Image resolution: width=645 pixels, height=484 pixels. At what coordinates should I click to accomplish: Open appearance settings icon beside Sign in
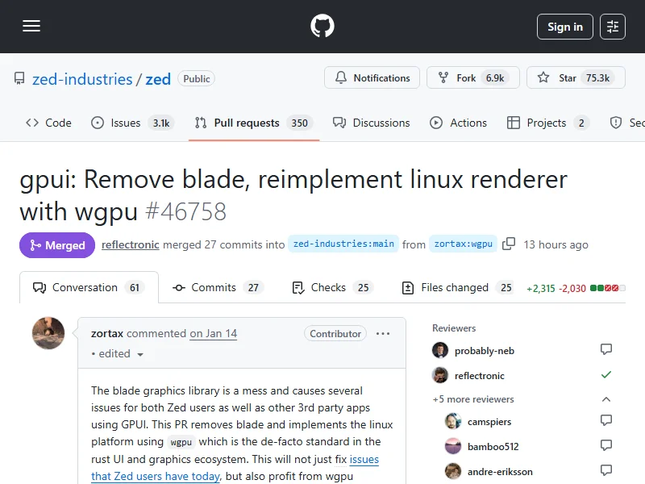[x=613, y=27]
